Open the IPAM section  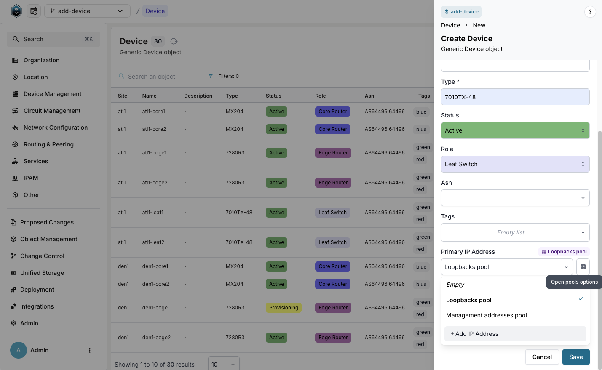30,178
